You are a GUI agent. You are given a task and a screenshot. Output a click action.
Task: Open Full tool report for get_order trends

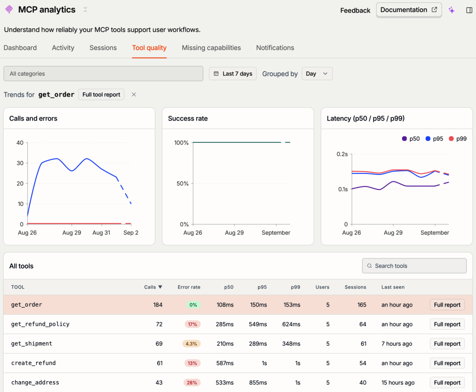click(x=101, y=95)
